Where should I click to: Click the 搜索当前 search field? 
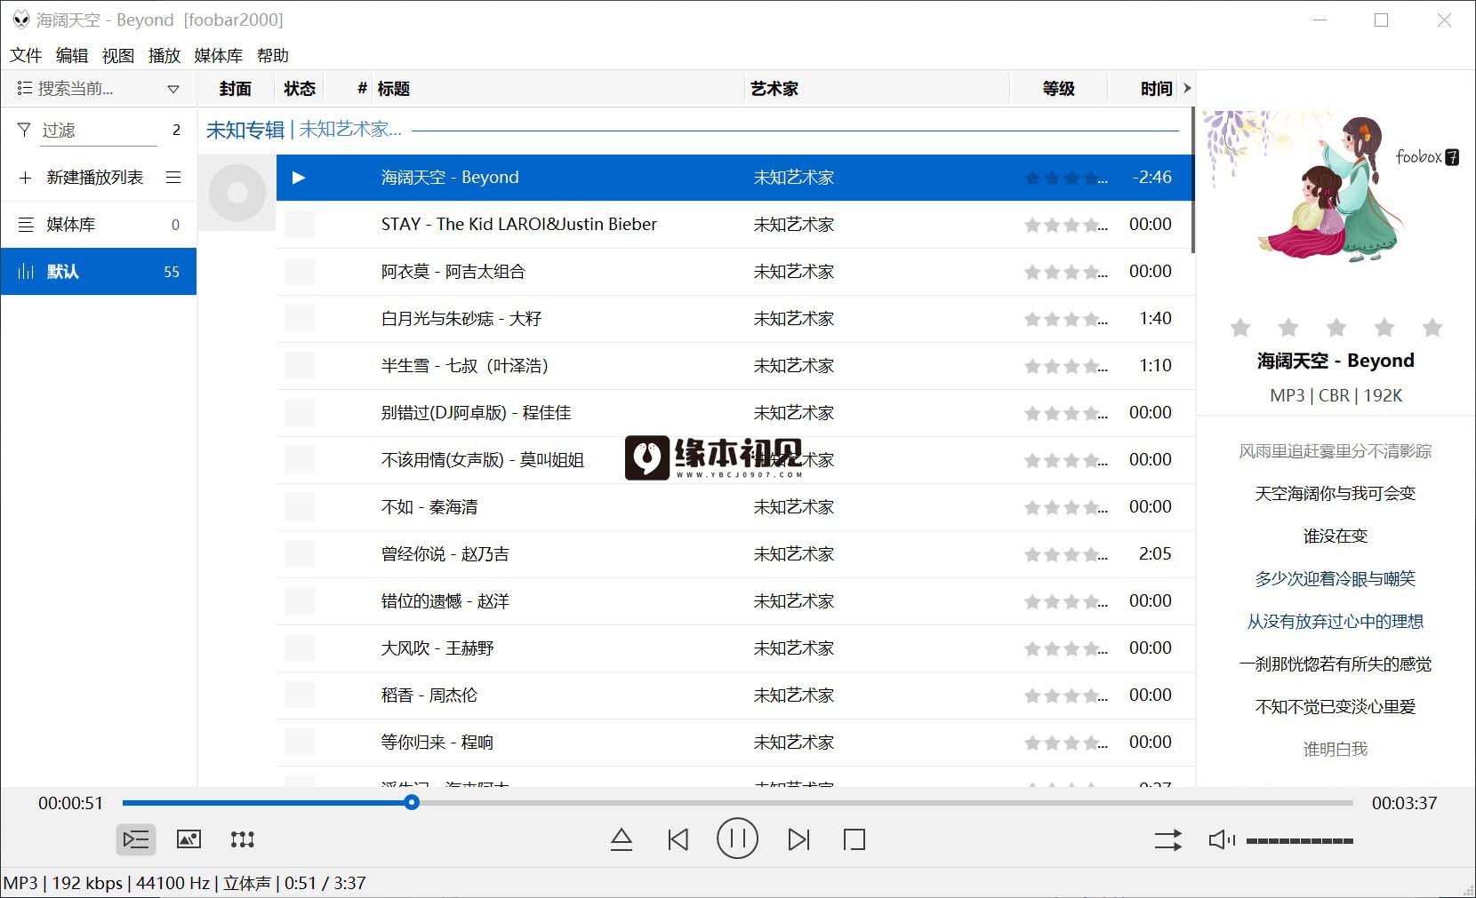98,89
